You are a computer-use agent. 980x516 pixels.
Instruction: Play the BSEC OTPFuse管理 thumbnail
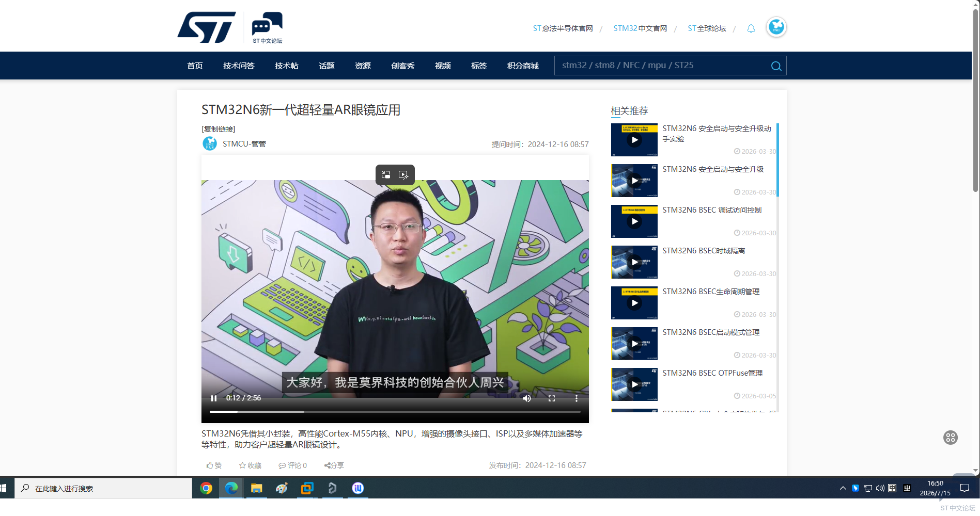(x=634, y=384)
